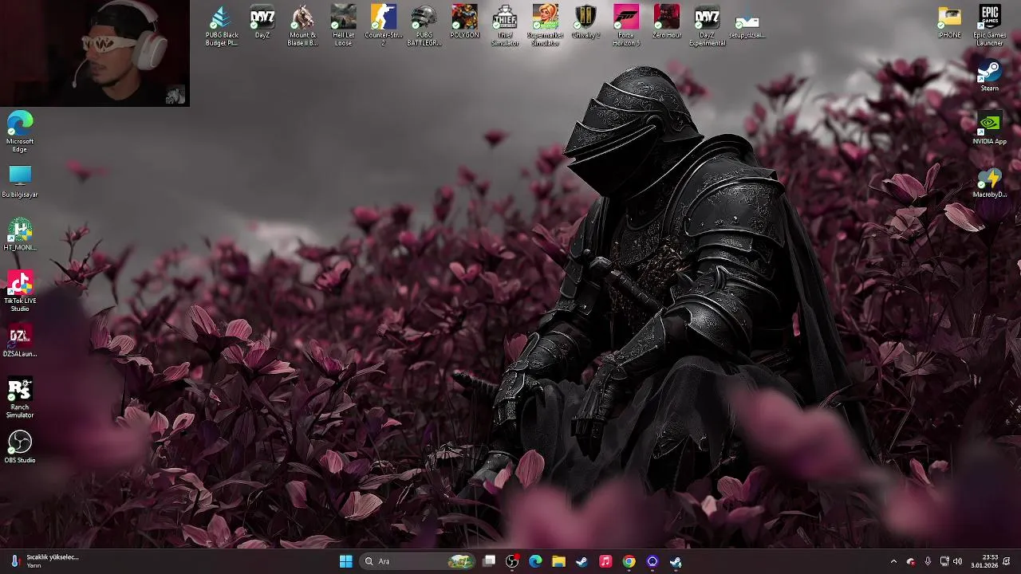
Task: Select the PUBG BATTLEGROUNDS desktop icon
Action: pos(424,26)
